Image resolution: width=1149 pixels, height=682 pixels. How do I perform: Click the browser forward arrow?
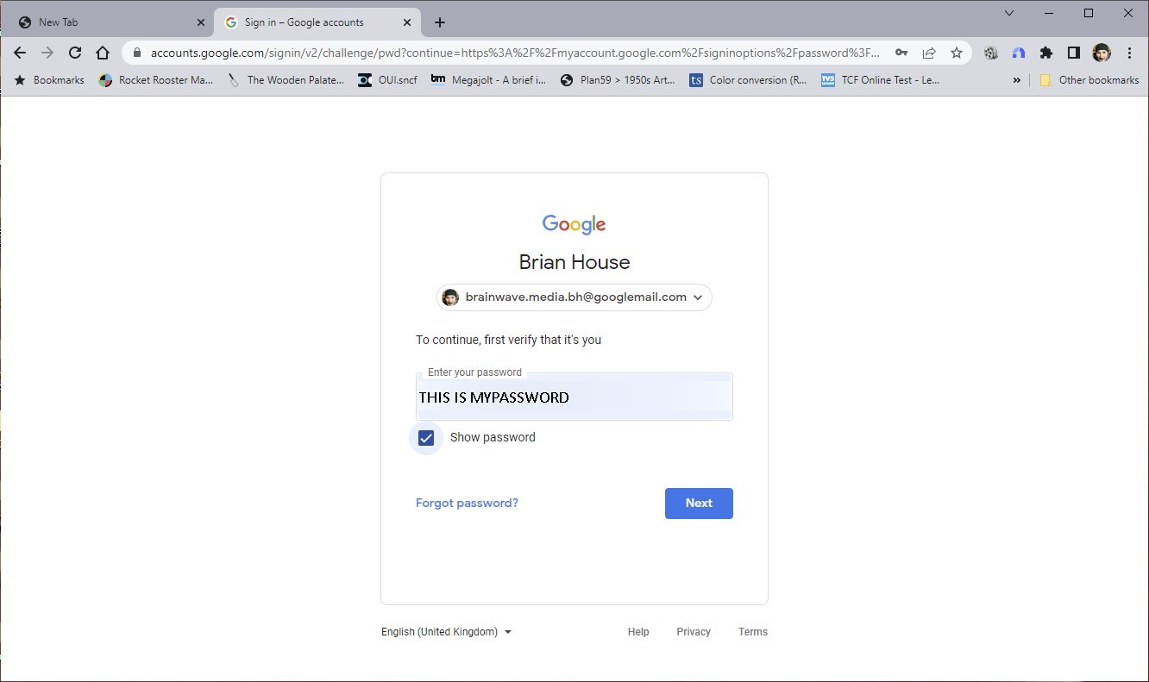coord(47,53)
